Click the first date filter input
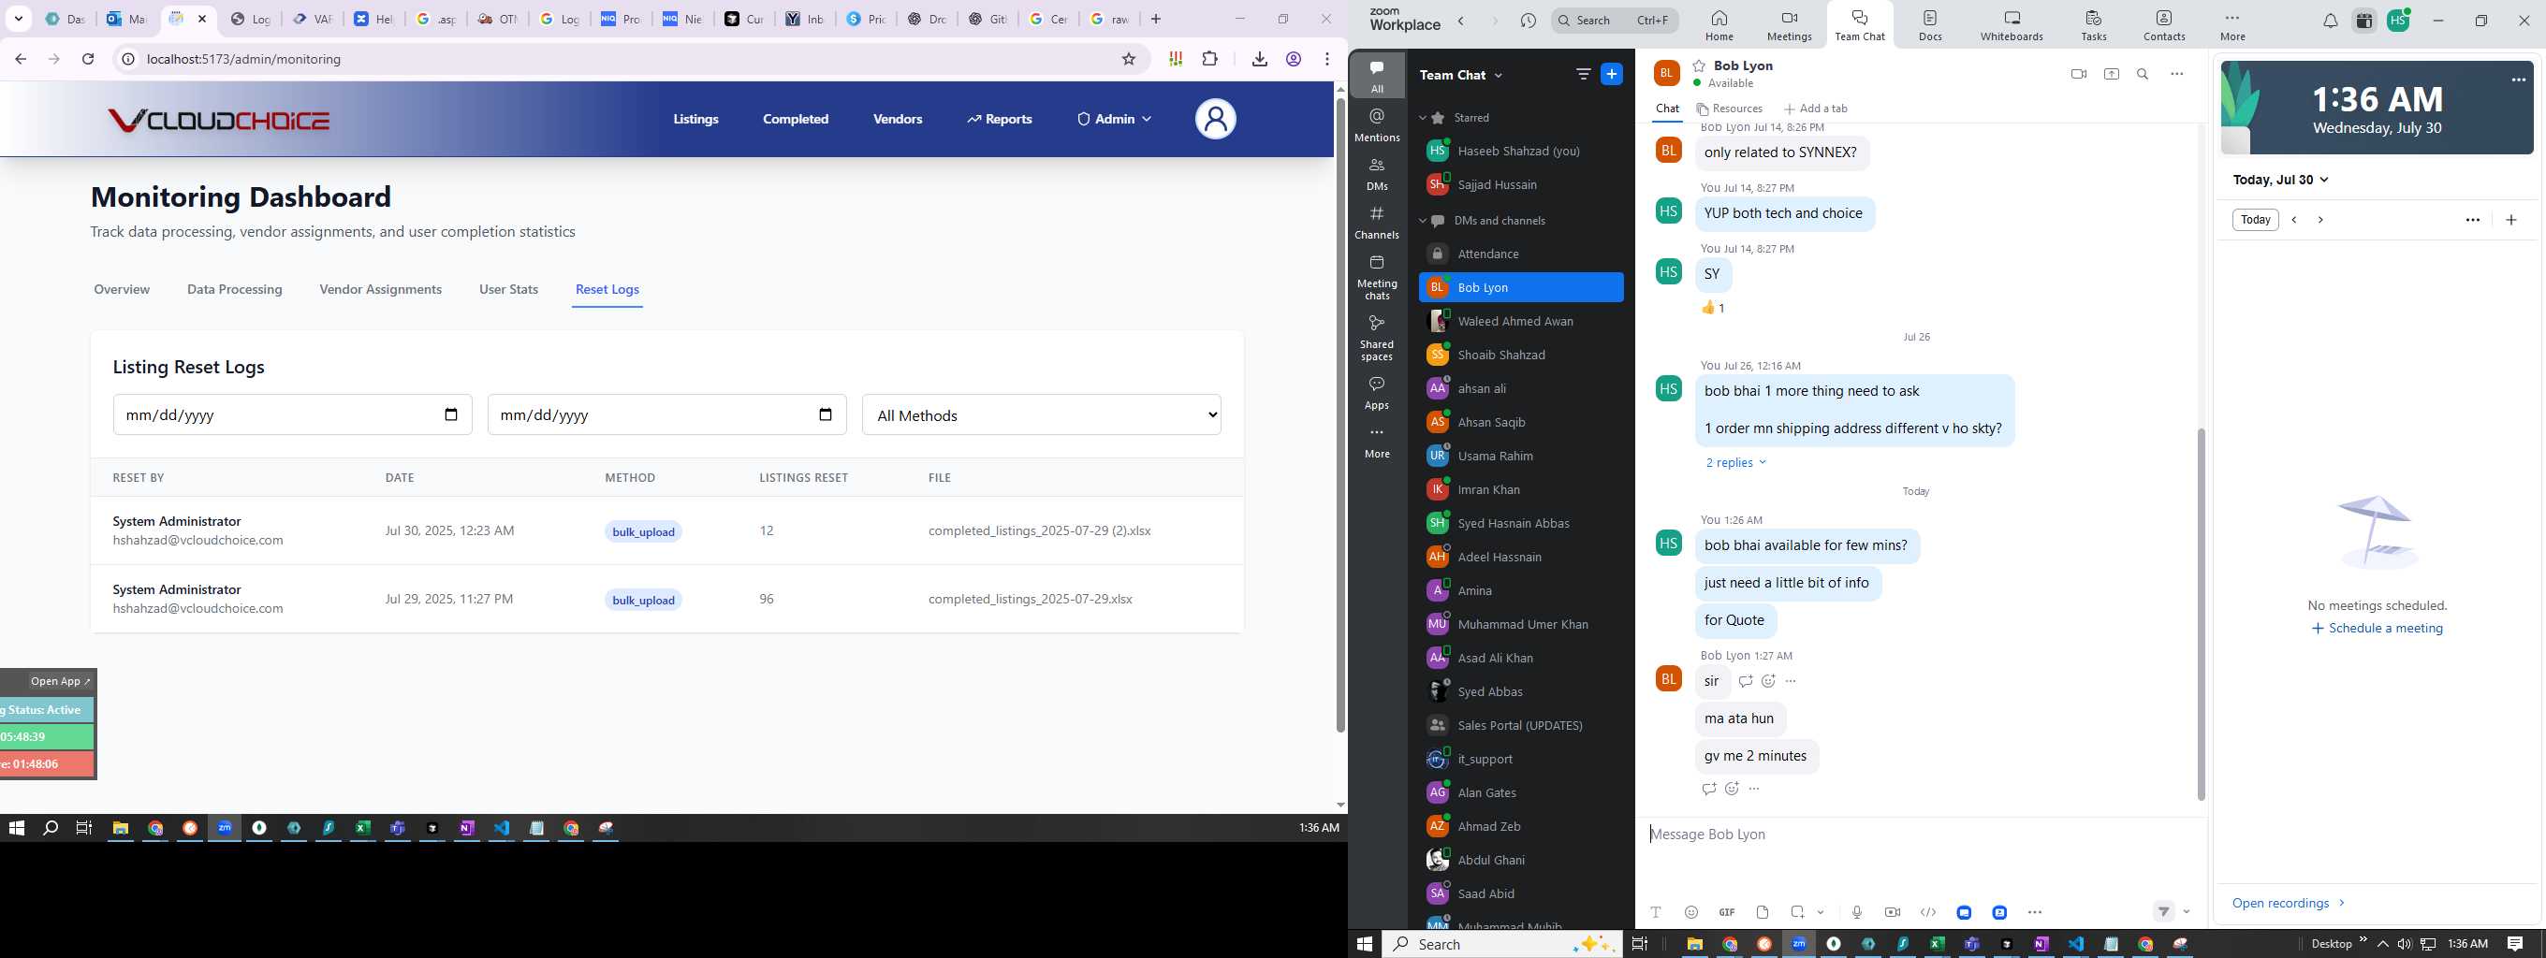This screenshot has width=2546, height=958. [x=293, y=414]
